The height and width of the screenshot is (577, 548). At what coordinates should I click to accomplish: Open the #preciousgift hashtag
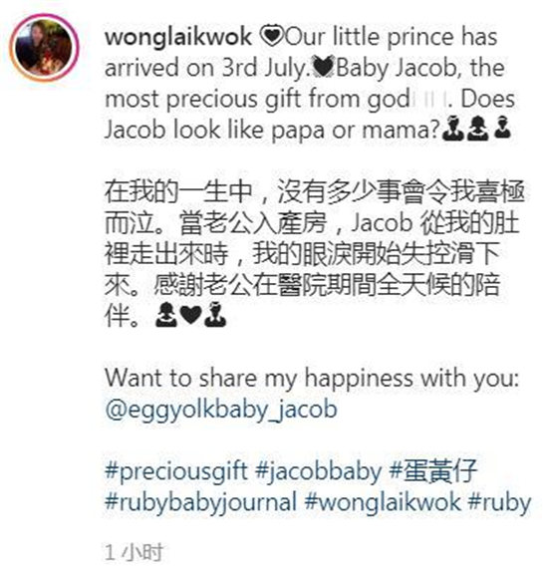coord(176,471)
